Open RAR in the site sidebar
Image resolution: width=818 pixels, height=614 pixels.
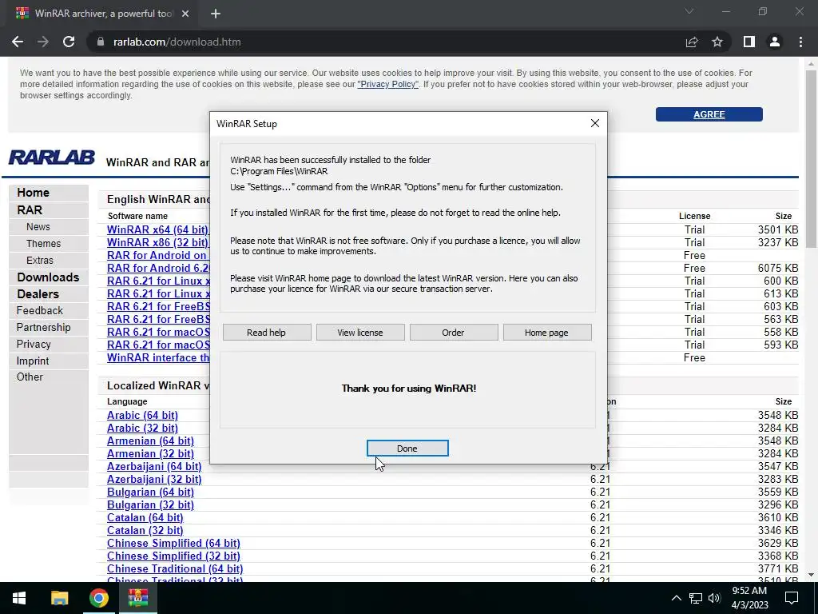click(x=30, y=210)
